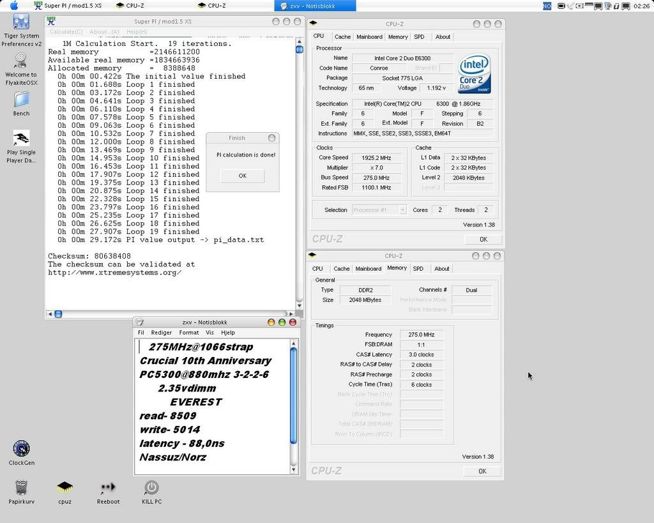654x523 pixels.
Task: Close the Notisblokk window with red button
Action: 293,322
